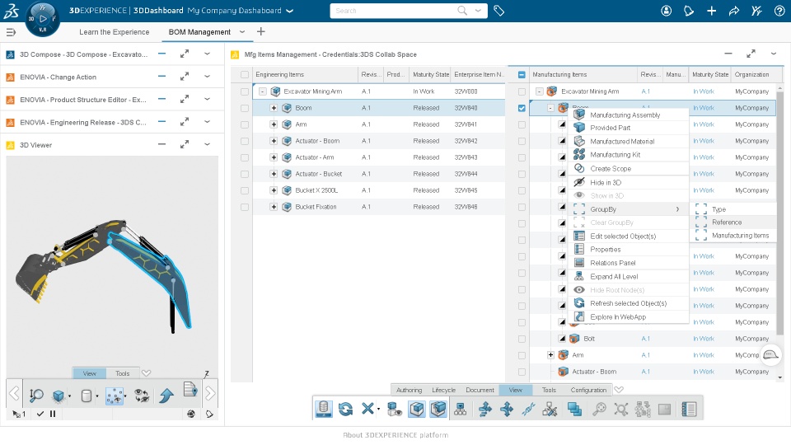Toggle the left sidebar menu icon
Image resolution: width=791 pixels, height=445 pixels.
click(11, 32)
